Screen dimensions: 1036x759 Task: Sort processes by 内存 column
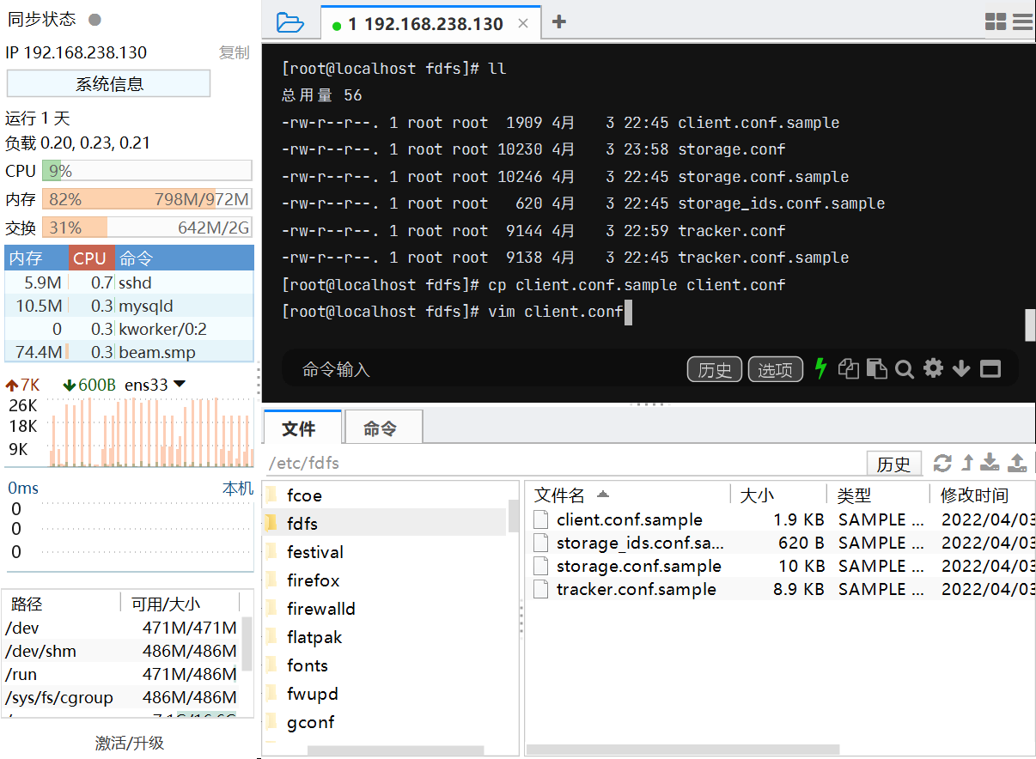click(36, 258)
